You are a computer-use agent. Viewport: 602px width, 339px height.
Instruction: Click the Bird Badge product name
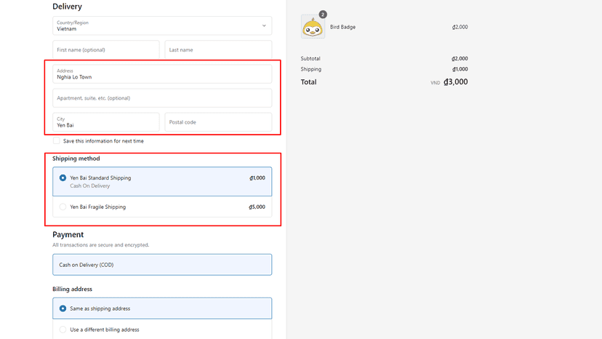click(x=343, y=27)
